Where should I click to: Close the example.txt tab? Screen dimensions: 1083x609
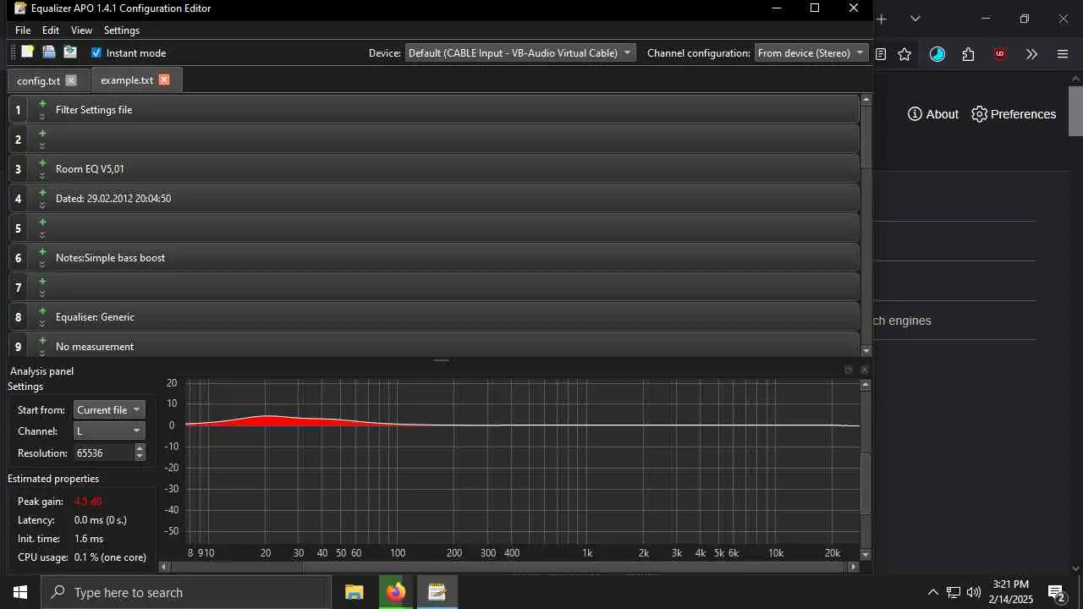(164, 80)
